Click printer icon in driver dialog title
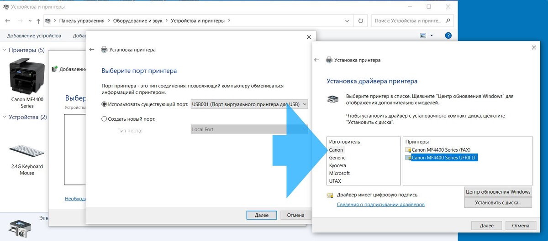The width and height of the screenshot is (548, 241). click(x=329, y=60)
